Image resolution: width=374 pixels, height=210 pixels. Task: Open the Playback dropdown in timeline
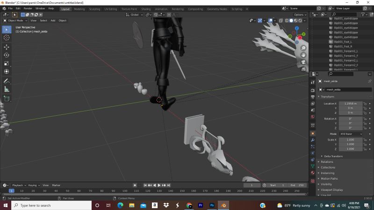(19, 185)
